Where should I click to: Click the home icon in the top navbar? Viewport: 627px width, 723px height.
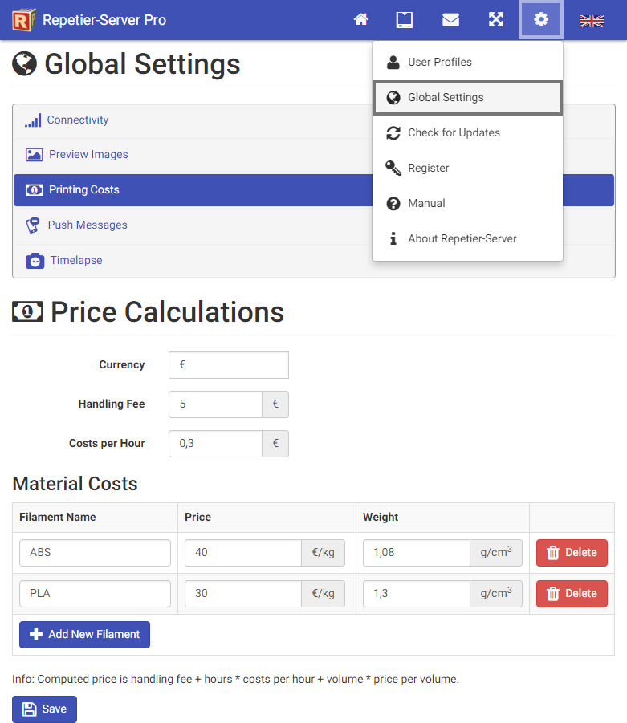click(x=361, y=20)
